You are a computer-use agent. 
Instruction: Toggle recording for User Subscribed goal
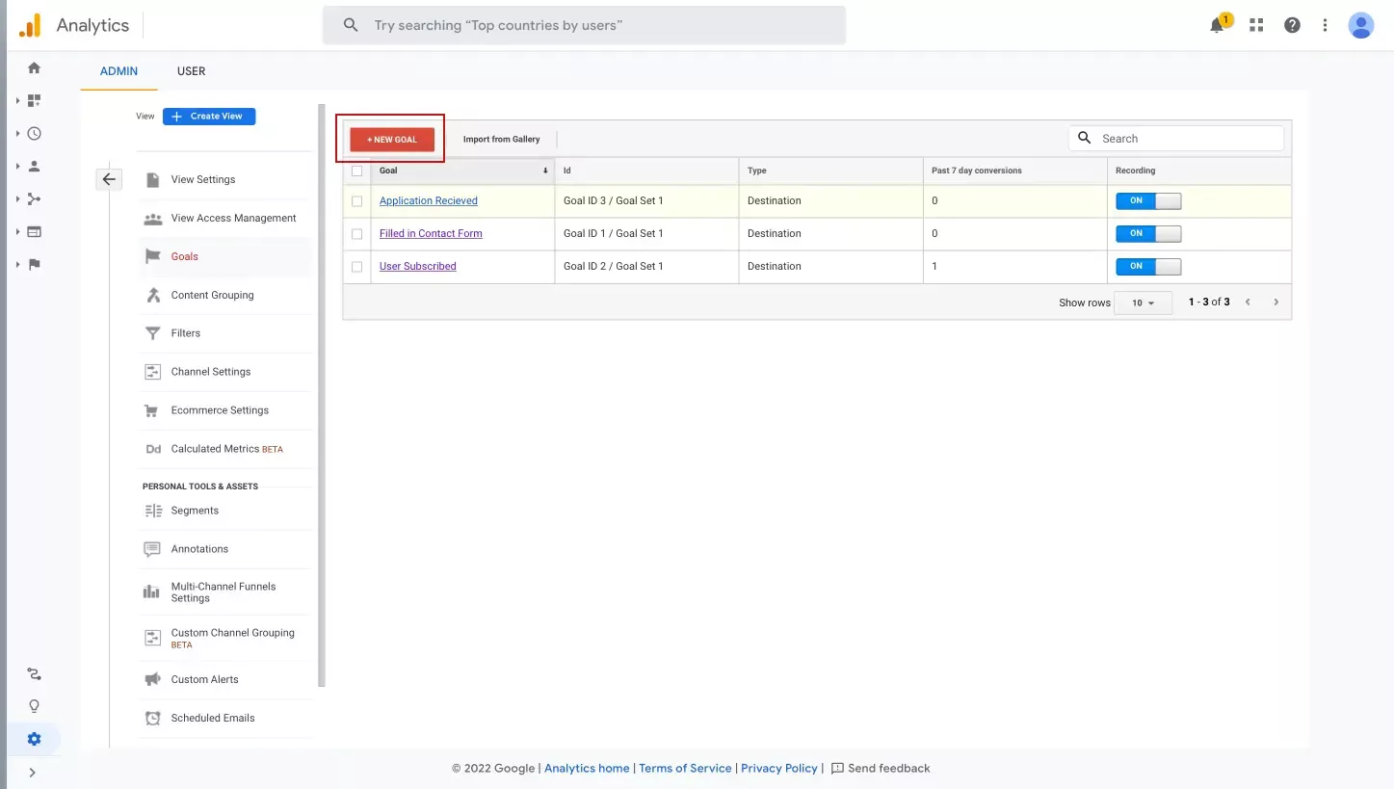(x=1147, y=267)
